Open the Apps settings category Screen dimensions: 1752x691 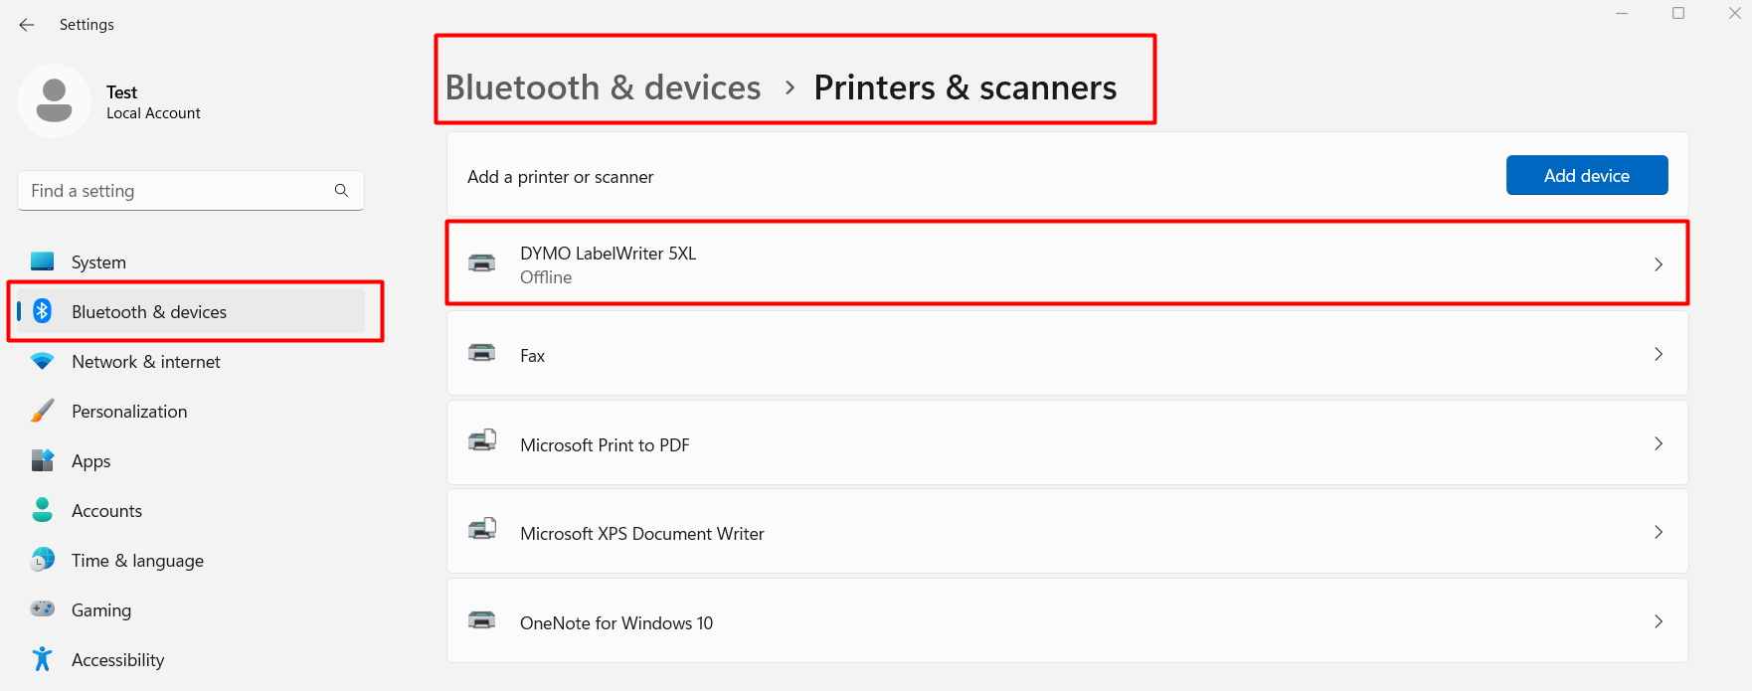pyautogui.click(x=90, y=461)
